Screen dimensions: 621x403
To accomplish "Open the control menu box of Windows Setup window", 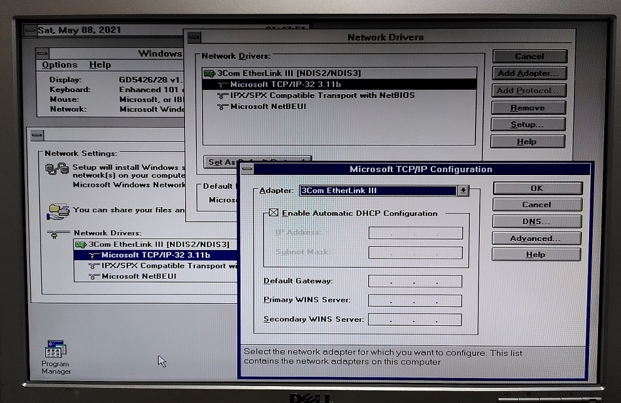I will tap(43, 53).
